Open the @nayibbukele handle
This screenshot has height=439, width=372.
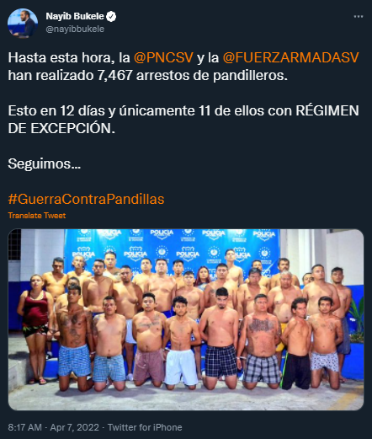(x=75, y=29)
